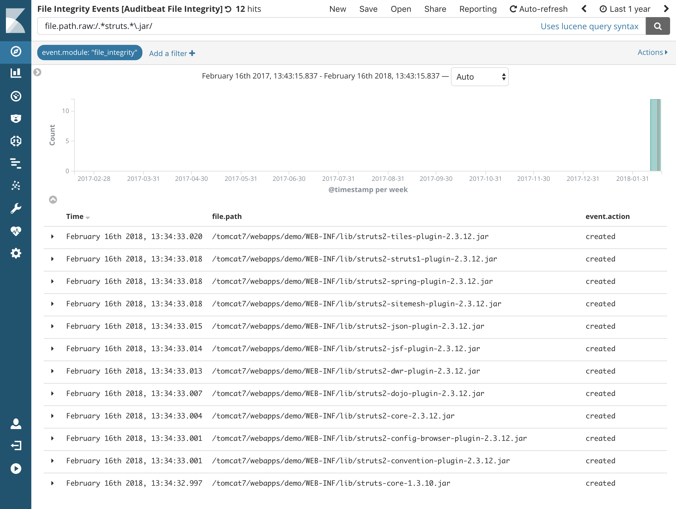Viewport: 676px width, 509px height.
Task: Click the search magnifier button
Action: 657,26
